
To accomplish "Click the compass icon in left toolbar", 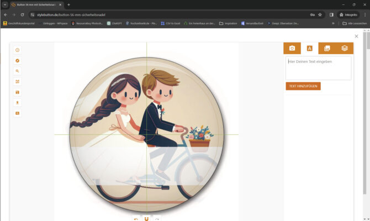I will click(x=18, y=61).
